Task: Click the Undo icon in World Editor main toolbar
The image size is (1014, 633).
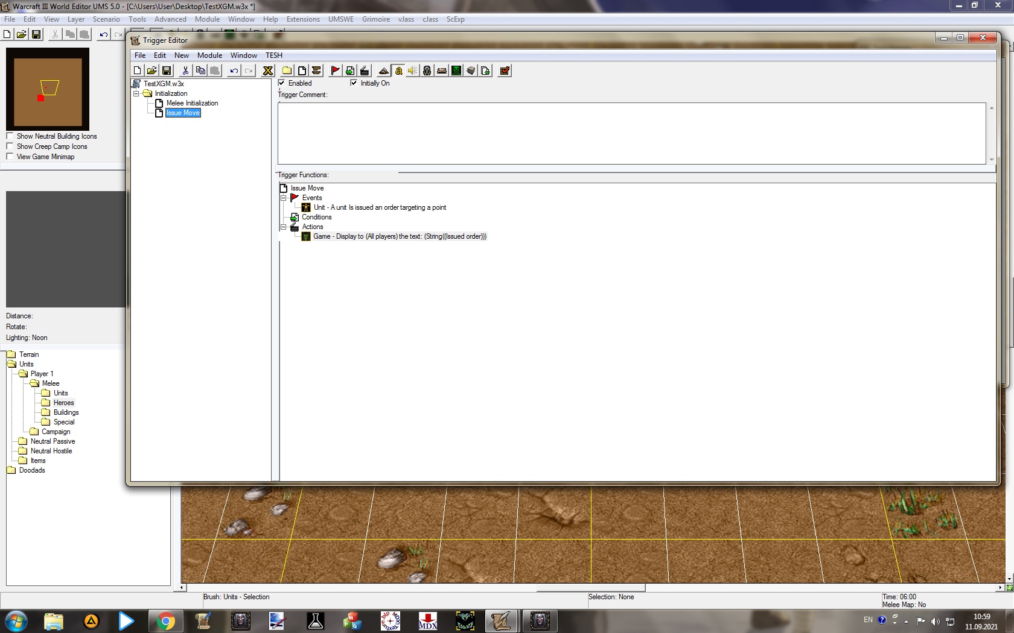Action: [104, 34]
